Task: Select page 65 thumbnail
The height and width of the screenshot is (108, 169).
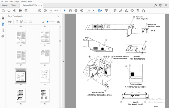Action: click(21, 37)
